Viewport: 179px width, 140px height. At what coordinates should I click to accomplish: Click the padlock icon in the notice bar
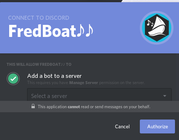33,106
